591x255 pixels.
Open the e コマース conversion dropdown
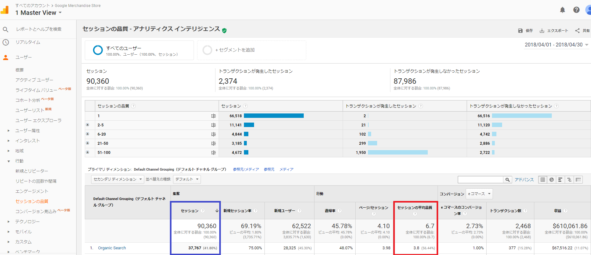tap(479, 194)
